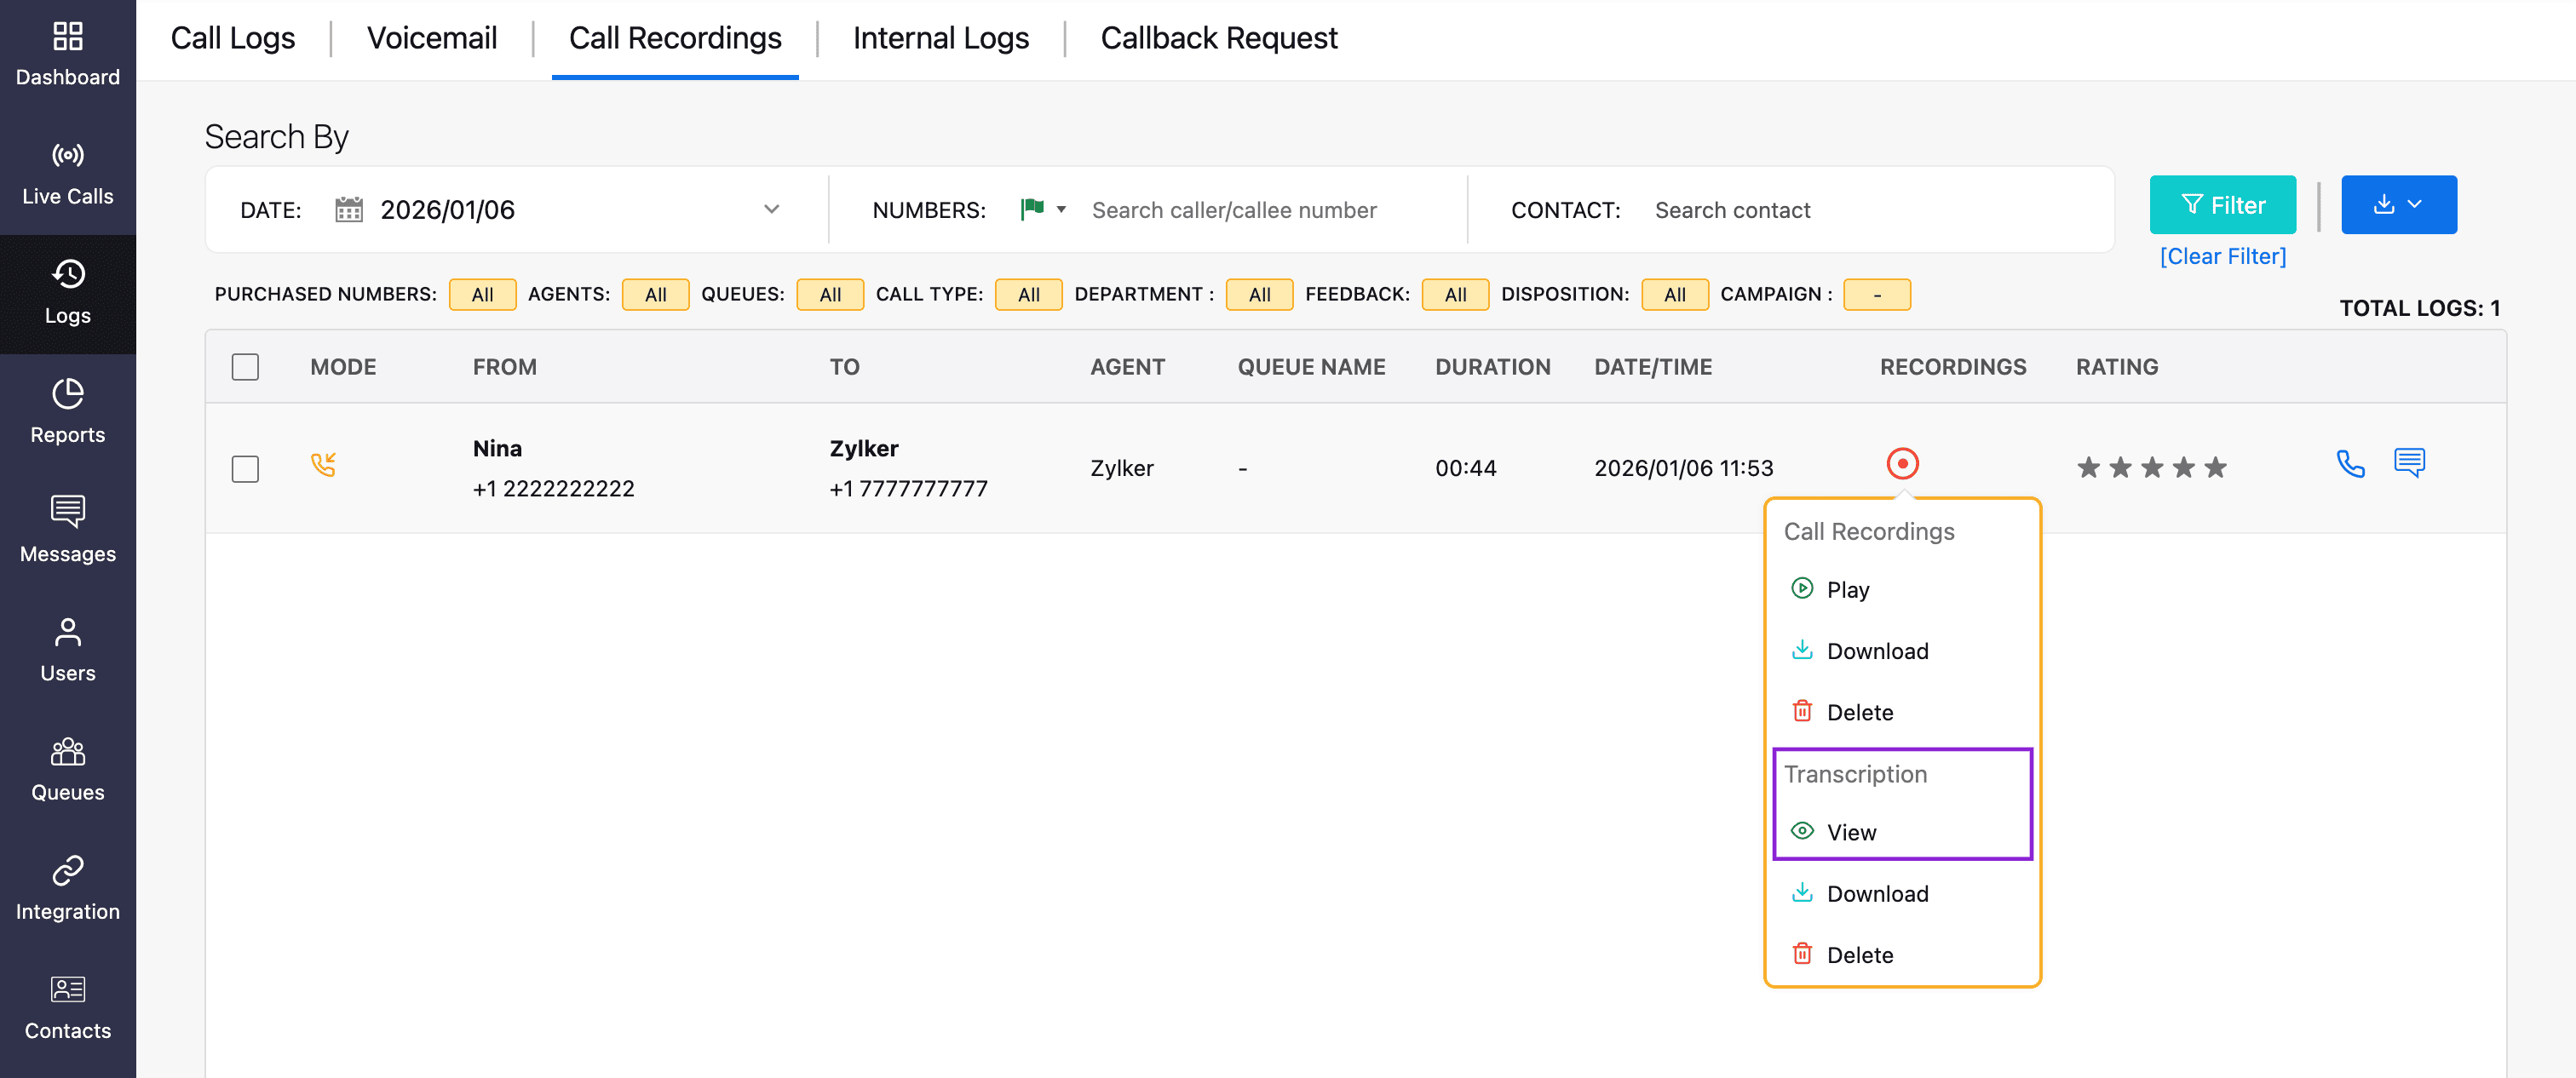Expand the blue export download dropdown
2576x1078 pixels.
2397,205
